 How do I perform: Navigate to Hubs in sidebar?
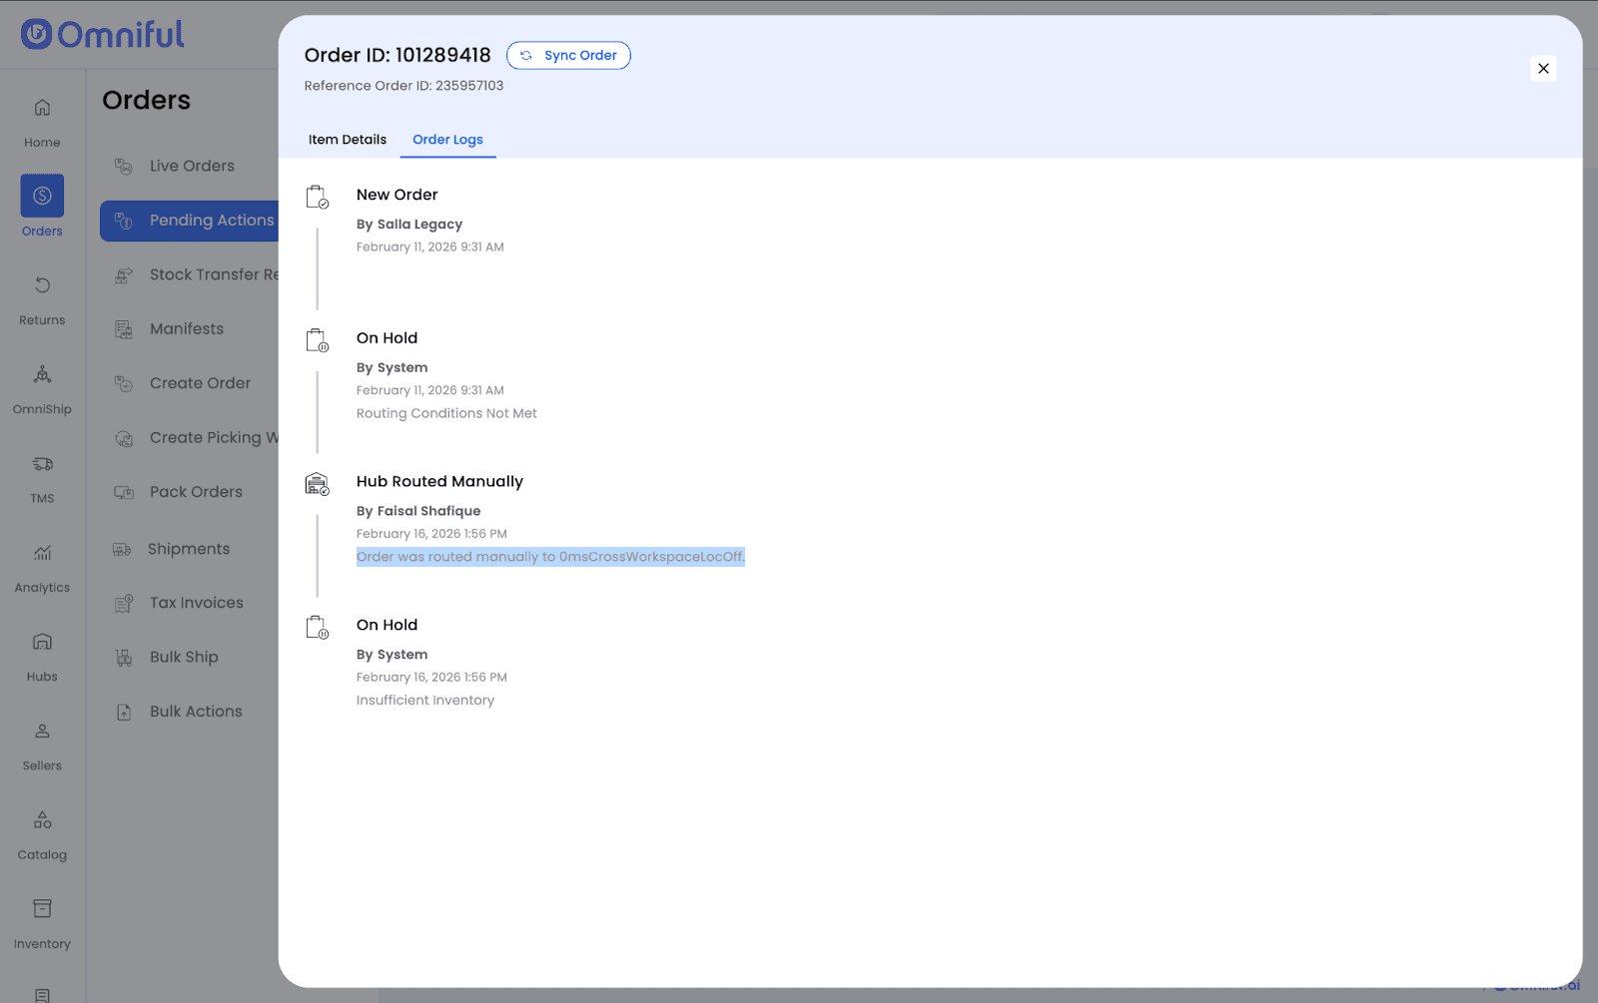(x=42, y=643)
